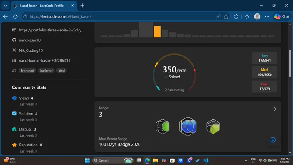This screenshot has width=293, height=165.
Task: Select the Easy 173/941 stat card
Action: 265,58
